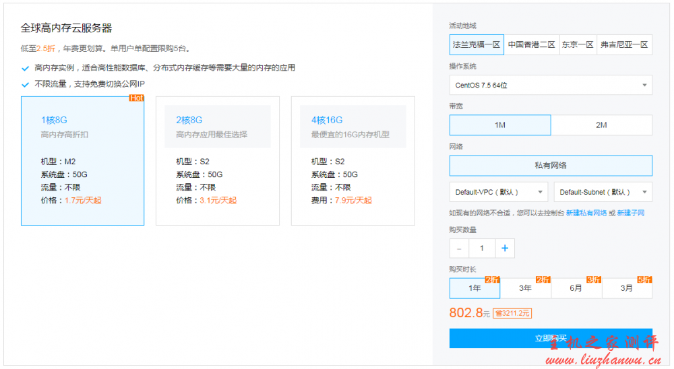674x369 pixels.
Task: Select the 法兰克福一区 region option
Action: 477,44
